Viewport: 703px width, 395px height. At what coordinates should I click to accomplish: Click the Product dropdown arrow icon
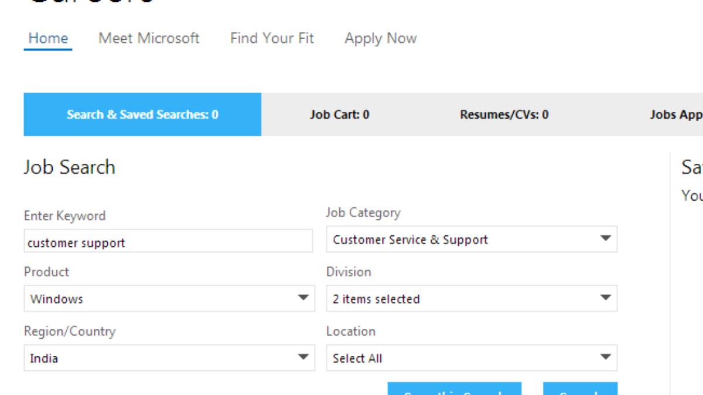pos(303,298)
